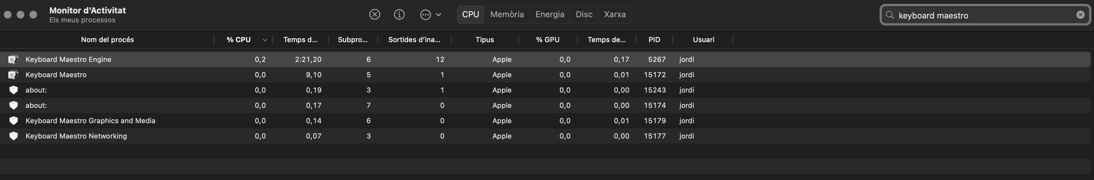Screen dimensions: 1094x180
Task: Open the Xarxa tab
Action: pos(615,14)
